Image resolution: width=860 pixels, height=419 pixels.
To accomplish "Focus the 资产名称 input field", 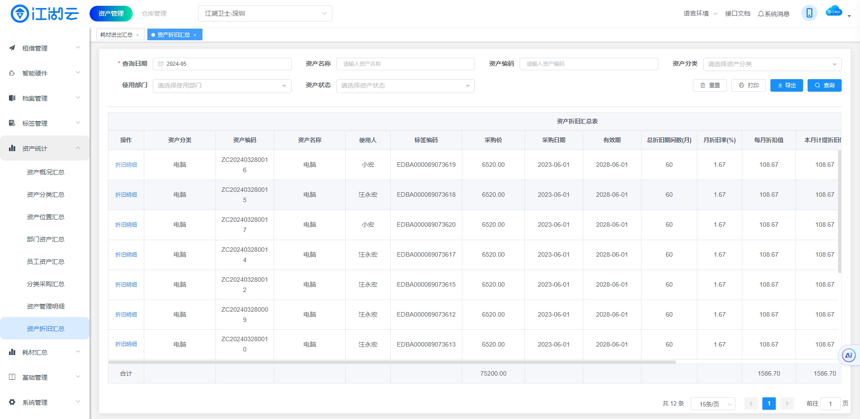I will click(405, 64).
